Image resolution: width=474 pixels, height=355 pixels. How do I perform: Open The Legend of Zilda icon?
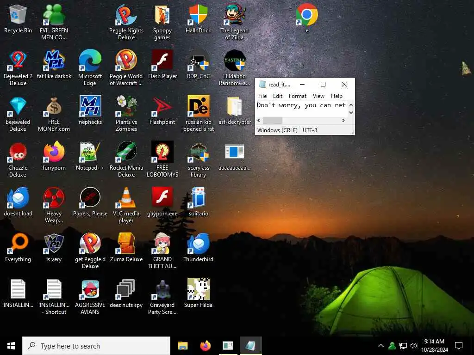(234, 22)
